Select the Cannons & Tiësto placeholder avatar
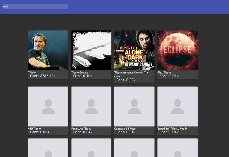This screenshot has width=229, height=157. tap(135, 106)
